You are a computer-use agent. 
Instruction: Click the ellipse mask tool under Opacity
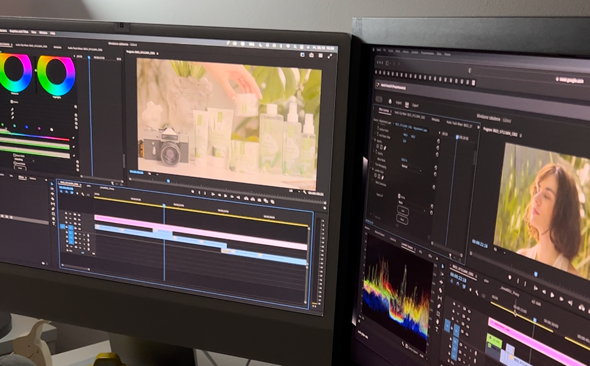pyautogui.click(x=378, y=147)
